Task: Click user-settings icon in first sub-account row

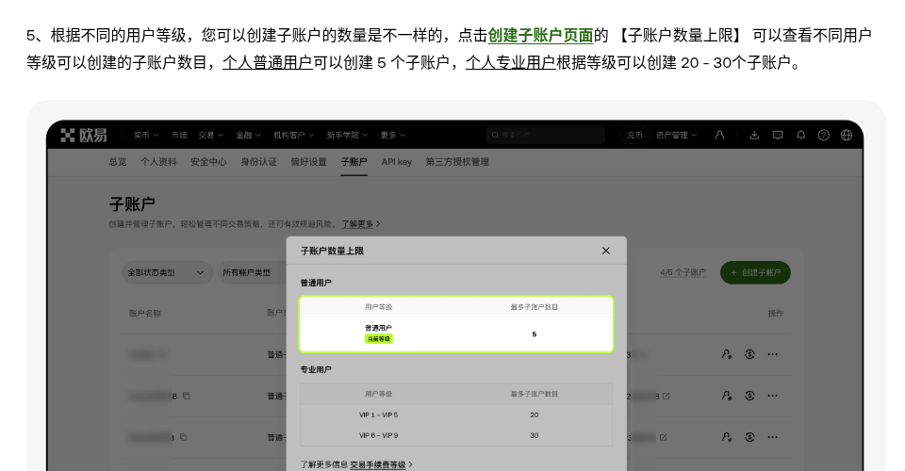Action: click(727, 354)
